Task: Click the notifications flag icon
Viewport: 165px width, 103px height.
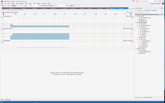Action: click(133, 1)
